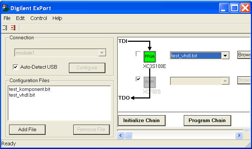The image size is (252, 149).
Task: Click the Digilent ExPort title bar icon
Action: (5, 8)
